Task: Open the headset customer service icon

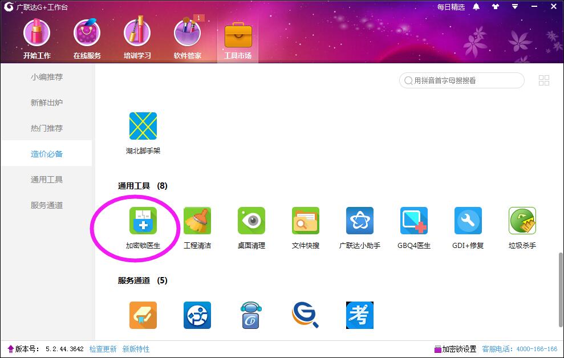Action: 251,315
